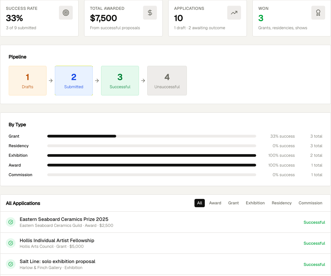Click the 33% success rate value
The image size is (331, 276).
coord(14,18)
